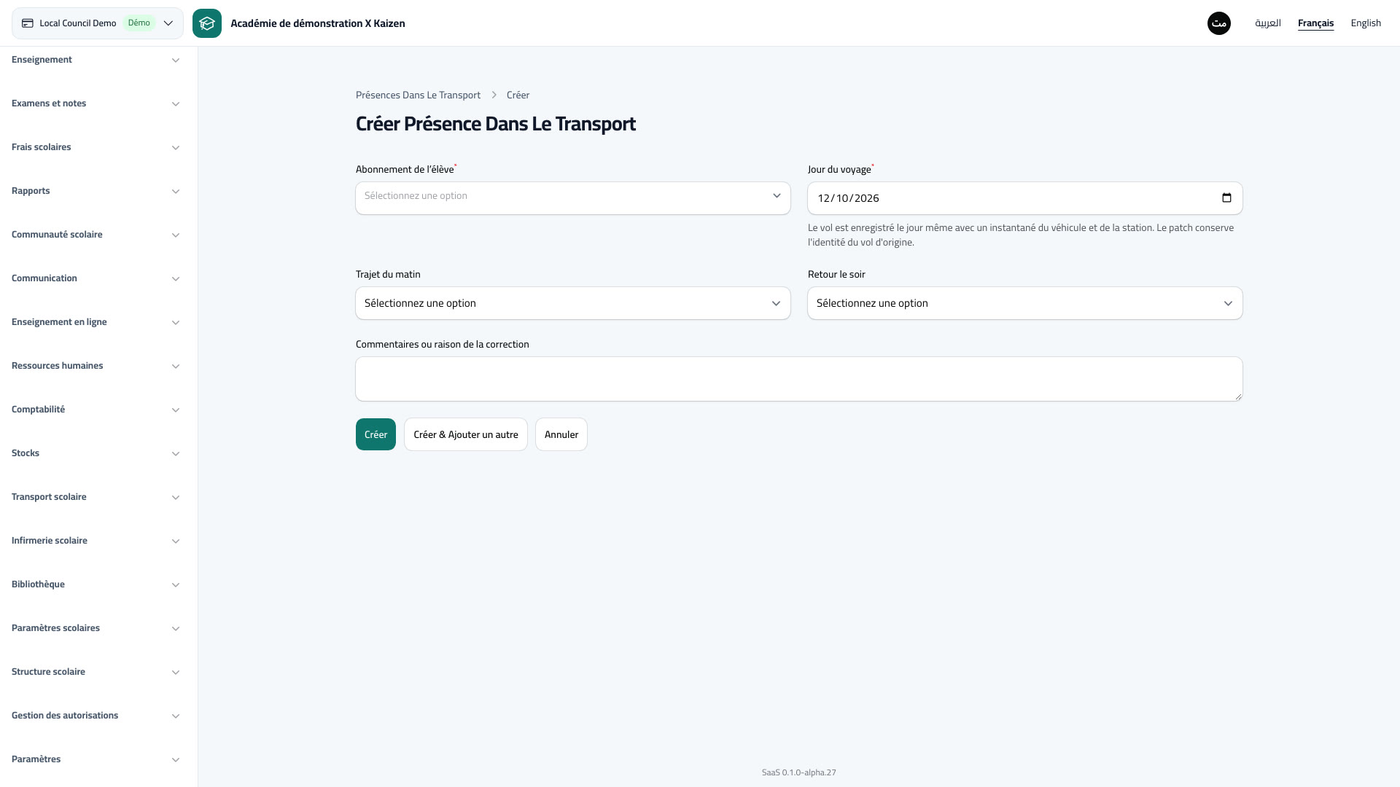Open the user avatar menu
This screenshot has height=787, width=1400.
(1219, 23)
